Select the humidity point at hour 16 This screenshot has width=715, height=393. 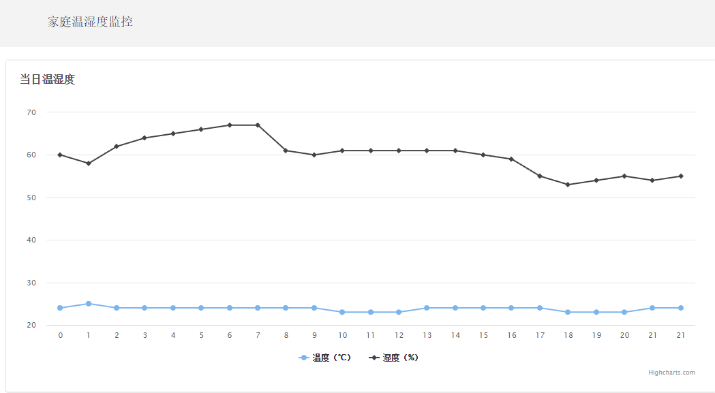click(x=511, y=159)
